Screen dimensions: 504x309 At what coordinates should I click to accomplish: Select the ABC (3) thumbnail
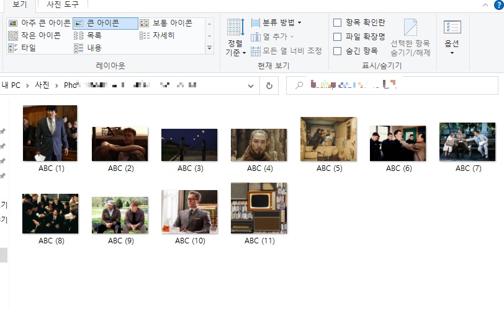click(189, 145)
